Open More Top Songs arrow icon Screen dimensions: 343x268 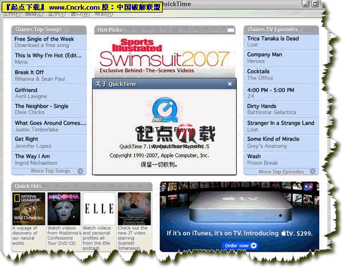[80, 171]
